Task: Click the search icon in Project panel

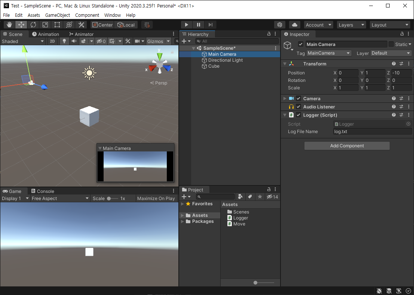Action: point(200,197)
